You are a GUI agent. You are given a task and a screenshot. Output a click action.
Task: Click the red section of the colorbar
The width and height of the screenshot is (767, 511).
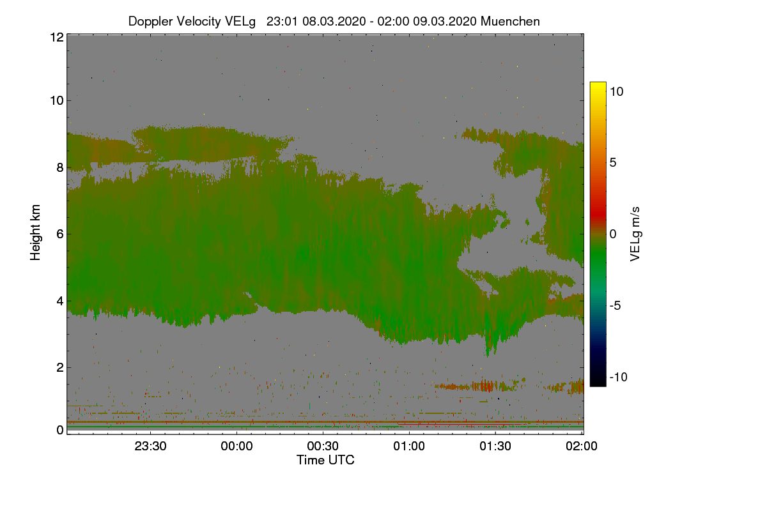pos(598,211)
